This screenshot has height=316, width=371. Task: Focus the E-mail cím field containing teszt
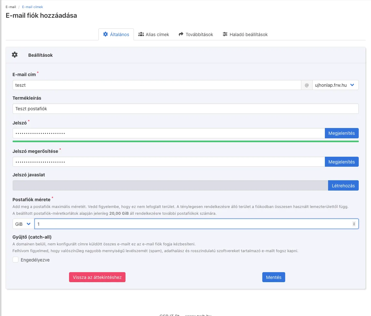click(x=157, y=85)
